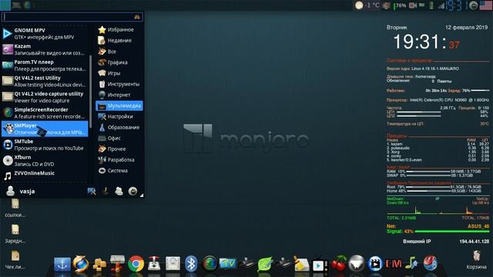Select the Чек ли... desktop file
Viewport: 493px width, 277px height.
point(15,260)
